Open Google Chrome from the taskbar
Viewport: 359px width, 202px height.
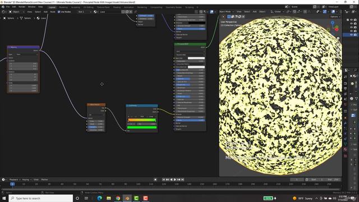118,198
